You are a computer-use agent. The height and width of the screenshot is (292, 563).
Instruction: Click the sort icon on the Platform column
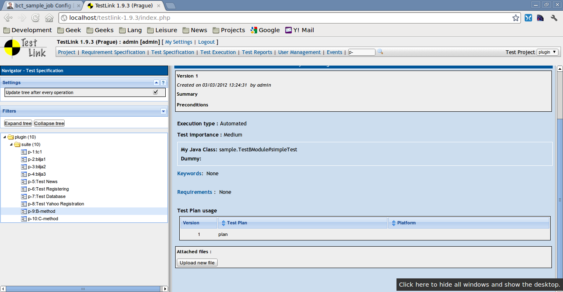coord(393,223)
